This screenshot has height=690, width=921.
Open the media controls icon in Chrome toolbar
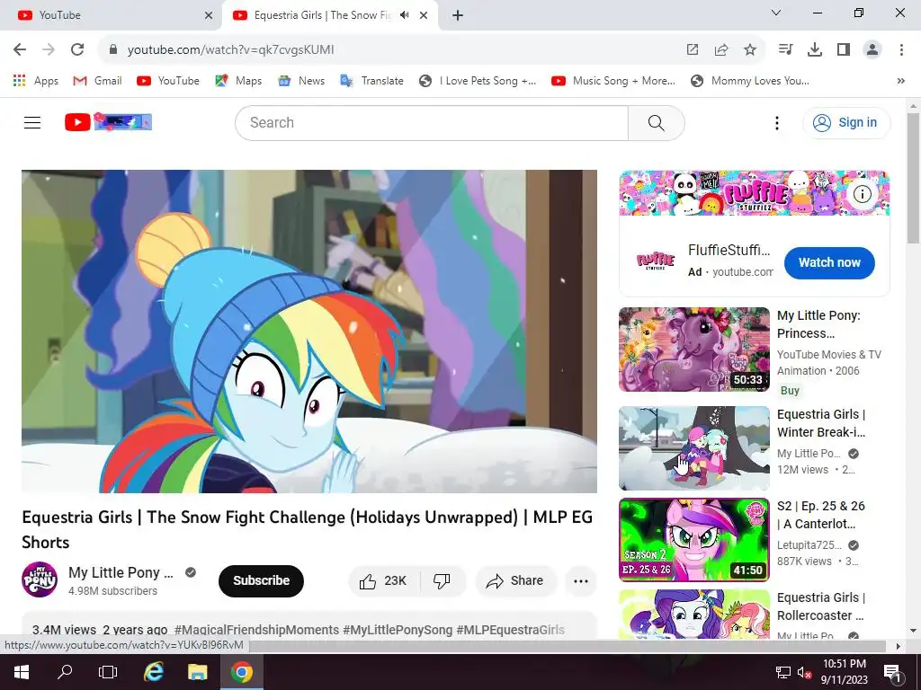(785, 50)
